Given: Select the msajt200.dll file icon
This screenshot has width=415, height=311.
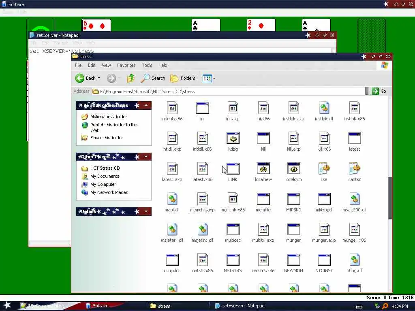Looking at the screenshot, I should 354,199.
